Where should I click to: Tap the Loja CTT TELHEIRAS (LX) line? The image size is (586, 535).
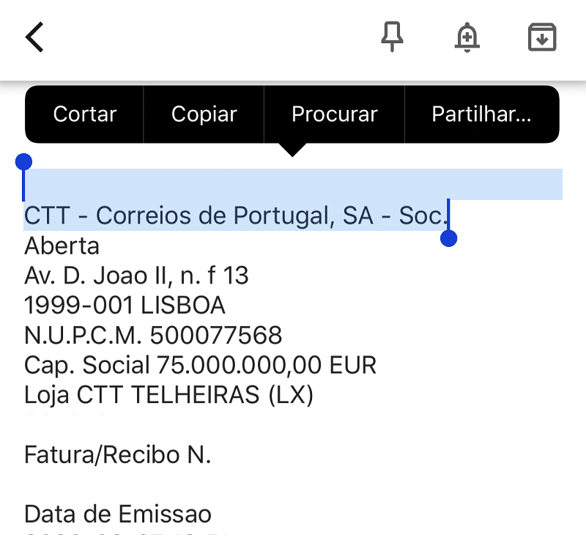tap(169, 395)
